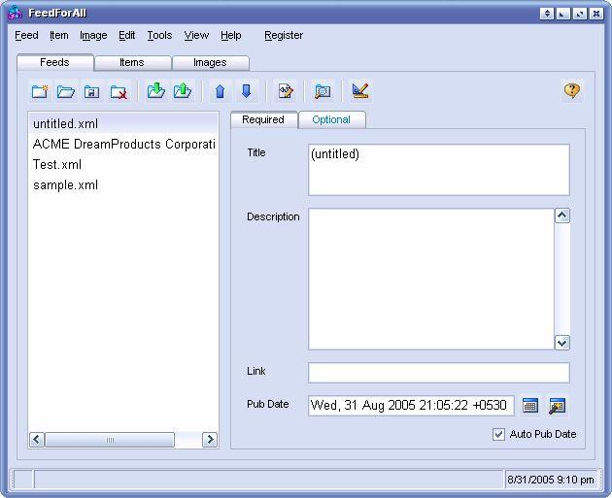Click the Open Feed folder icon
612x498 pixels.
coord(66,91)
